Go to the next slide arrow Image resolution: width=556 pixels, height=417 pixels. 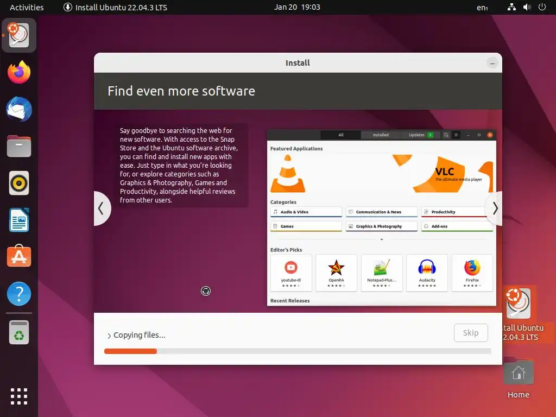495,208
